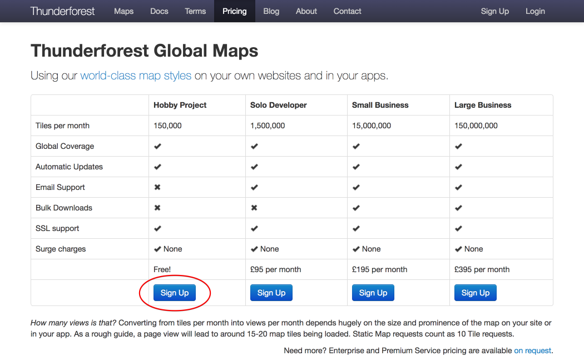The height and width of the screenshot is (361, 584).
Task: Open the Maps menu item
Action: [123, 11]
